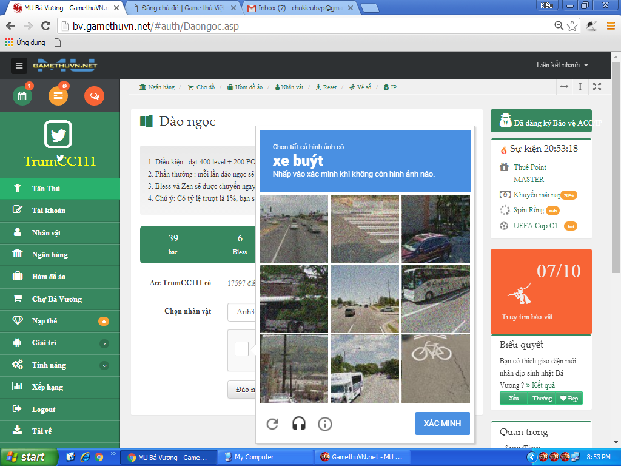
Task: Bookmark this page with the star icon
Action: pos(572,26)
